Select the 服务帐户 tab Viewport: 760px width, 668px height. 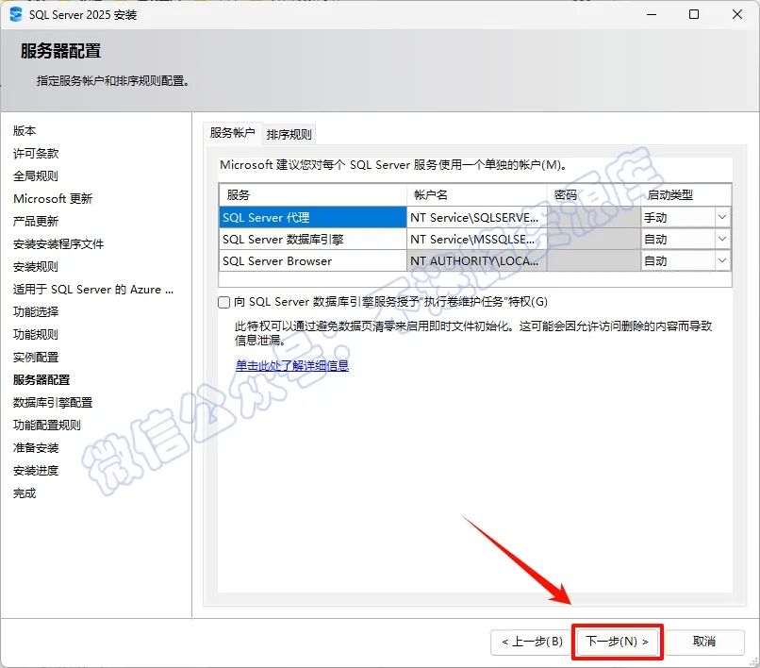click(x=232, y=132)
